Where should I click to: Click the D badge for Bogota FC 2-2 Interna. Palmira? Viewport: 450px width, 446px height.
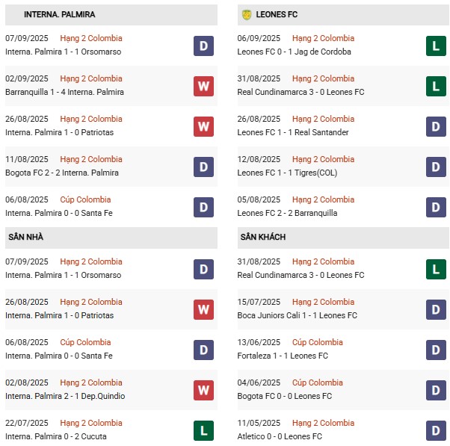click(203, 167)
